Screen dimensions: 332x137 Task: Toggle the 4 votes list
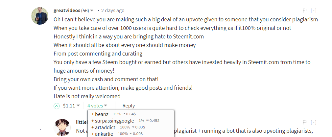pyautogui.click(x=97, y=106)
